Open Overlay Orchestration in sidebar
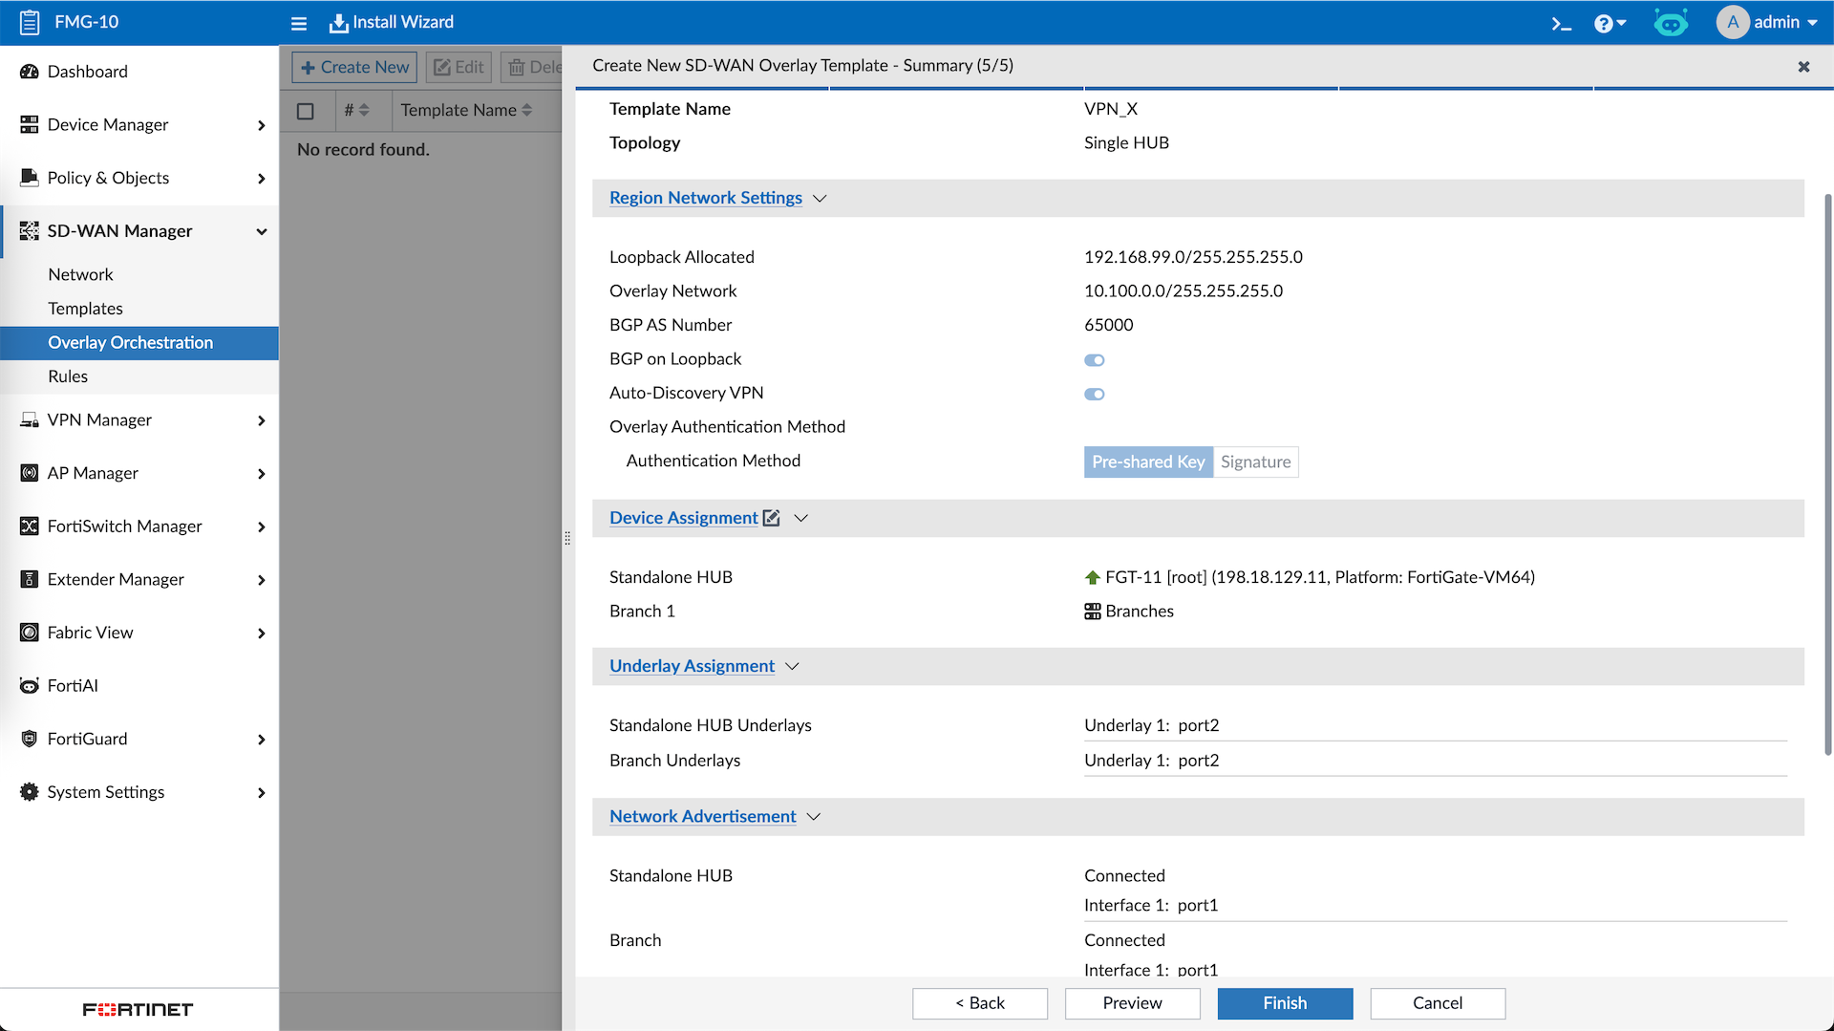 (131, 342)
